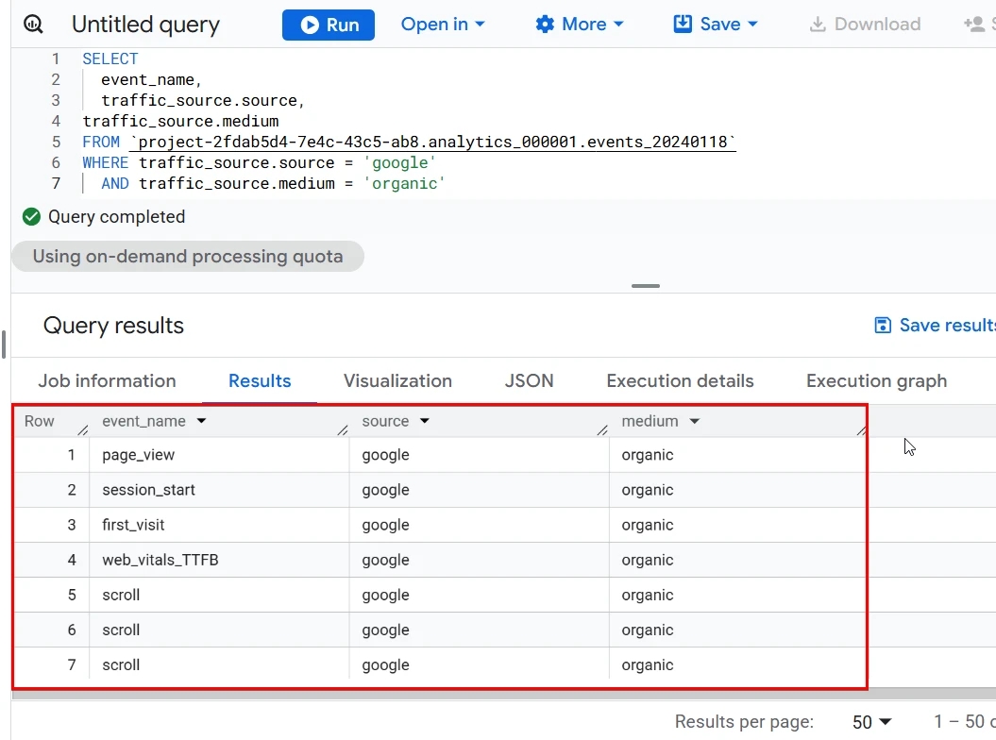
Task: Switch to the Job information tab
Action: point(108,380)
